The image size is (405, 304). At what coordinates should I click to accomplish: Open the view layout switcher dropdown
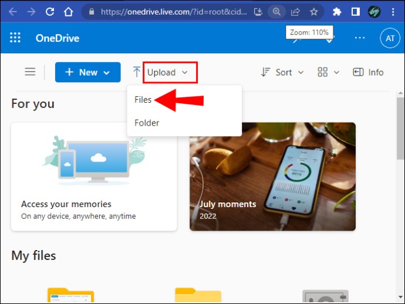point(328,72)
